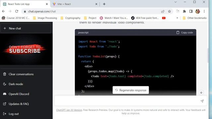Click Regenerate response button

pos(131,90)
